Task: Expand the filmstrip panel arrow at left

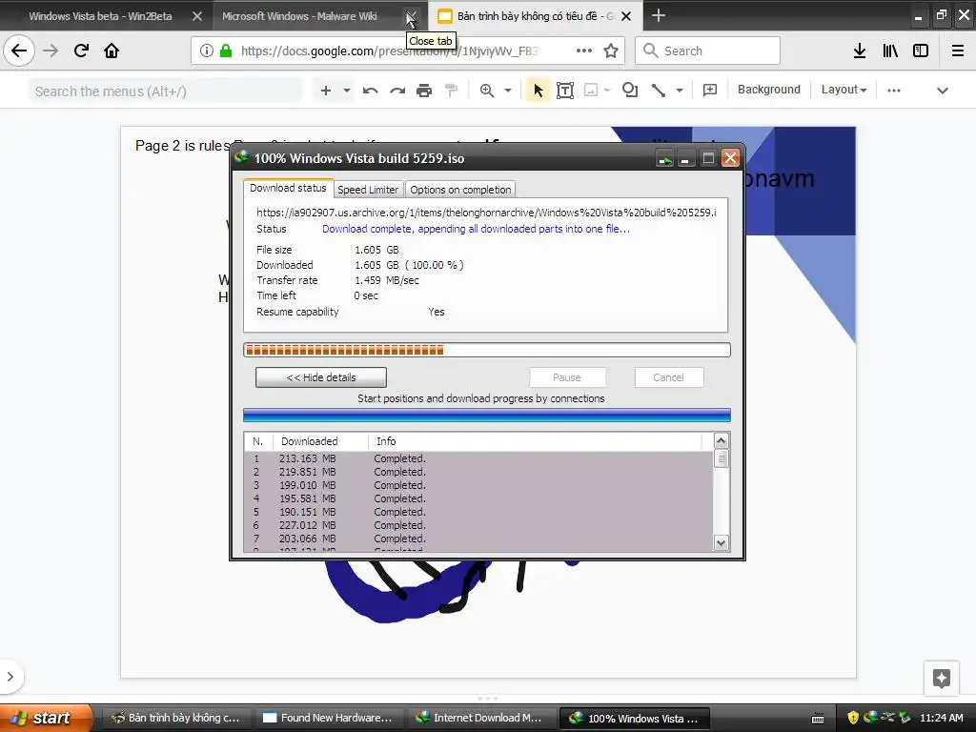Action: tap(10, 677)
